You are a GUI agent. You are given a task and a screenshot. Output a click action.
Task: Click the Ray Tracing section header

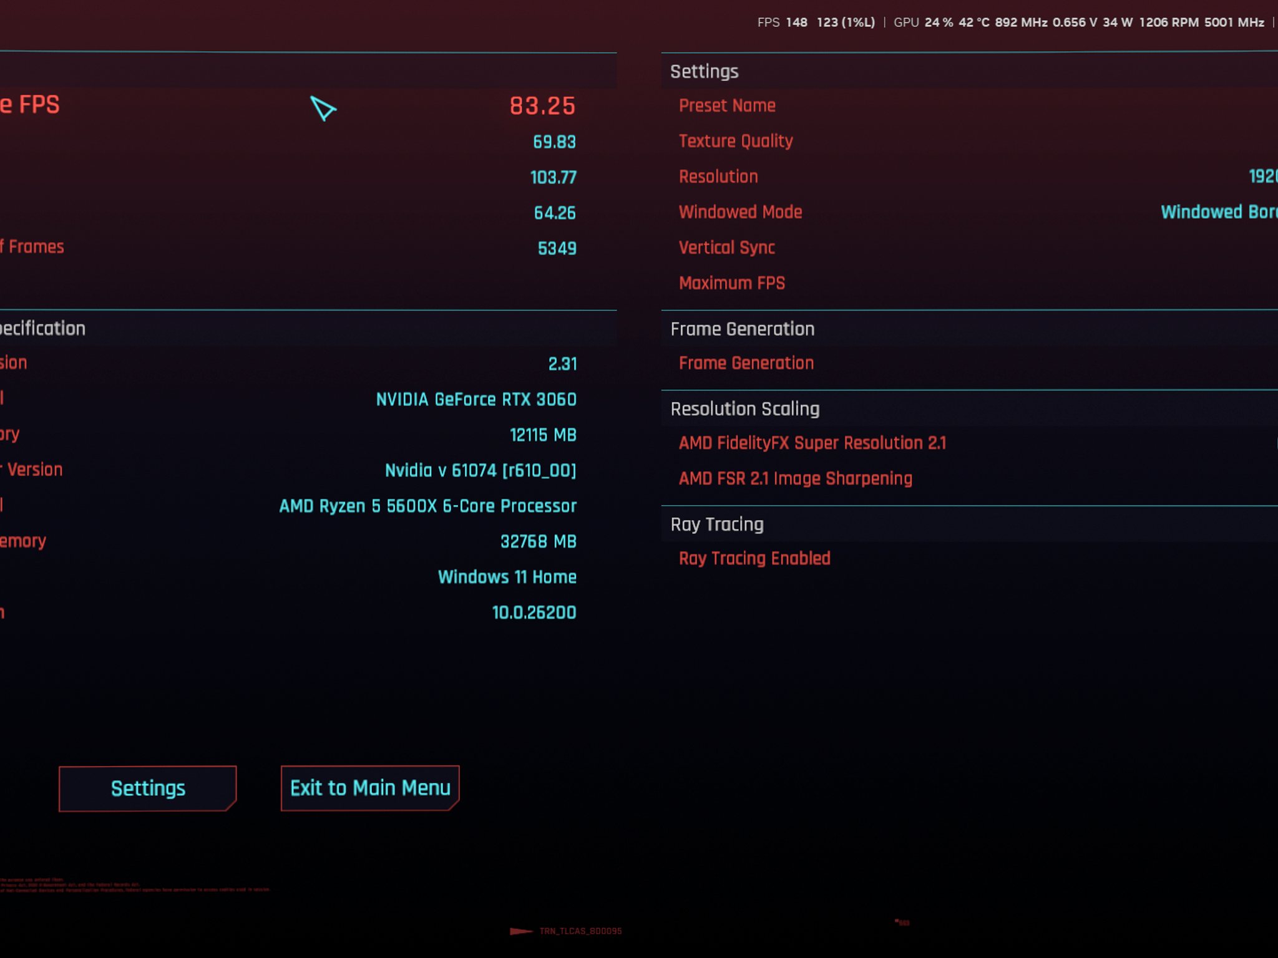pos(717,525)
